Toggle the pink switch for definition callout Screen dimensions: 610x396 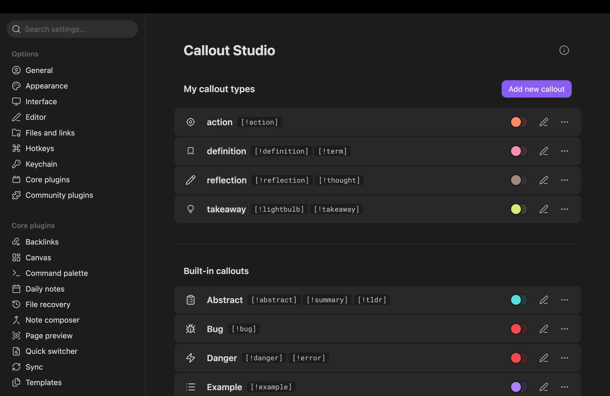[519, 151]
